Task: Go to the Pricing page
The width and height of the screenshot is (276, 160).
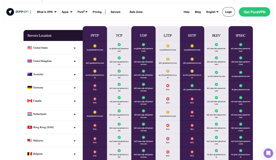Action: point(97,12)
